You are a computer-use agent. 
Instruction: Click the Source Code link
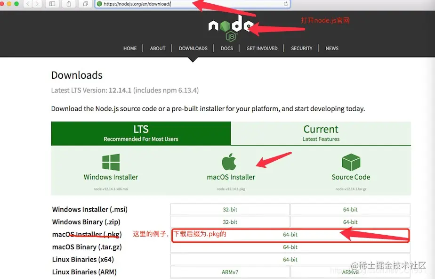(x=351, y=177)
